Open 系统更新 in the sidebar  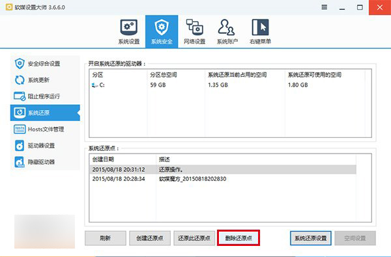(45, 80)
